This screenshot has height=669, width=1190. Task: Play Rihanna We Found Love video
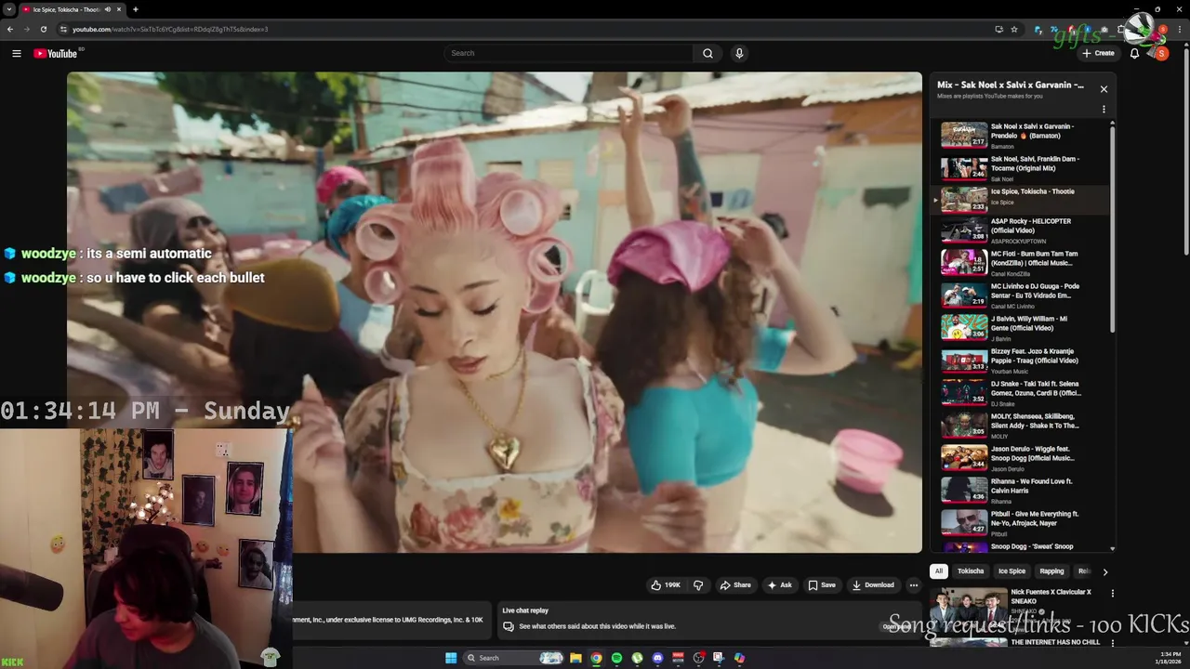(x=1020, y=491)
